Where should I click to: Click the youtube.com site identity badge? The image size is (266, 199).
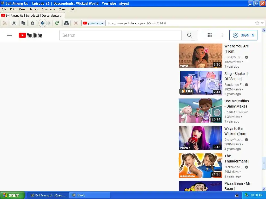click(94, 23)
